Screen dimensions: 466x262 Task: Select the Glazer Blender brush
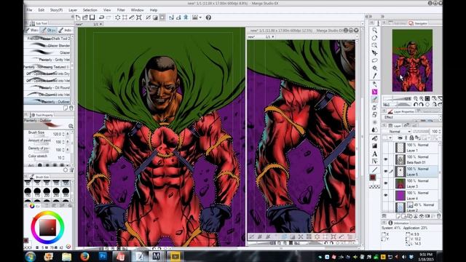tap(47, 45)
